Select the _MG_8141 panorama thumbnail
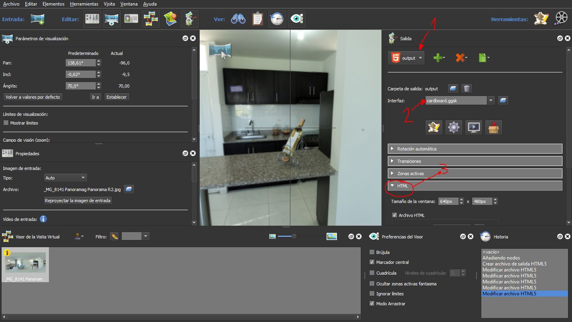Screen dimensions: 572x322 (x=25, y=265)
